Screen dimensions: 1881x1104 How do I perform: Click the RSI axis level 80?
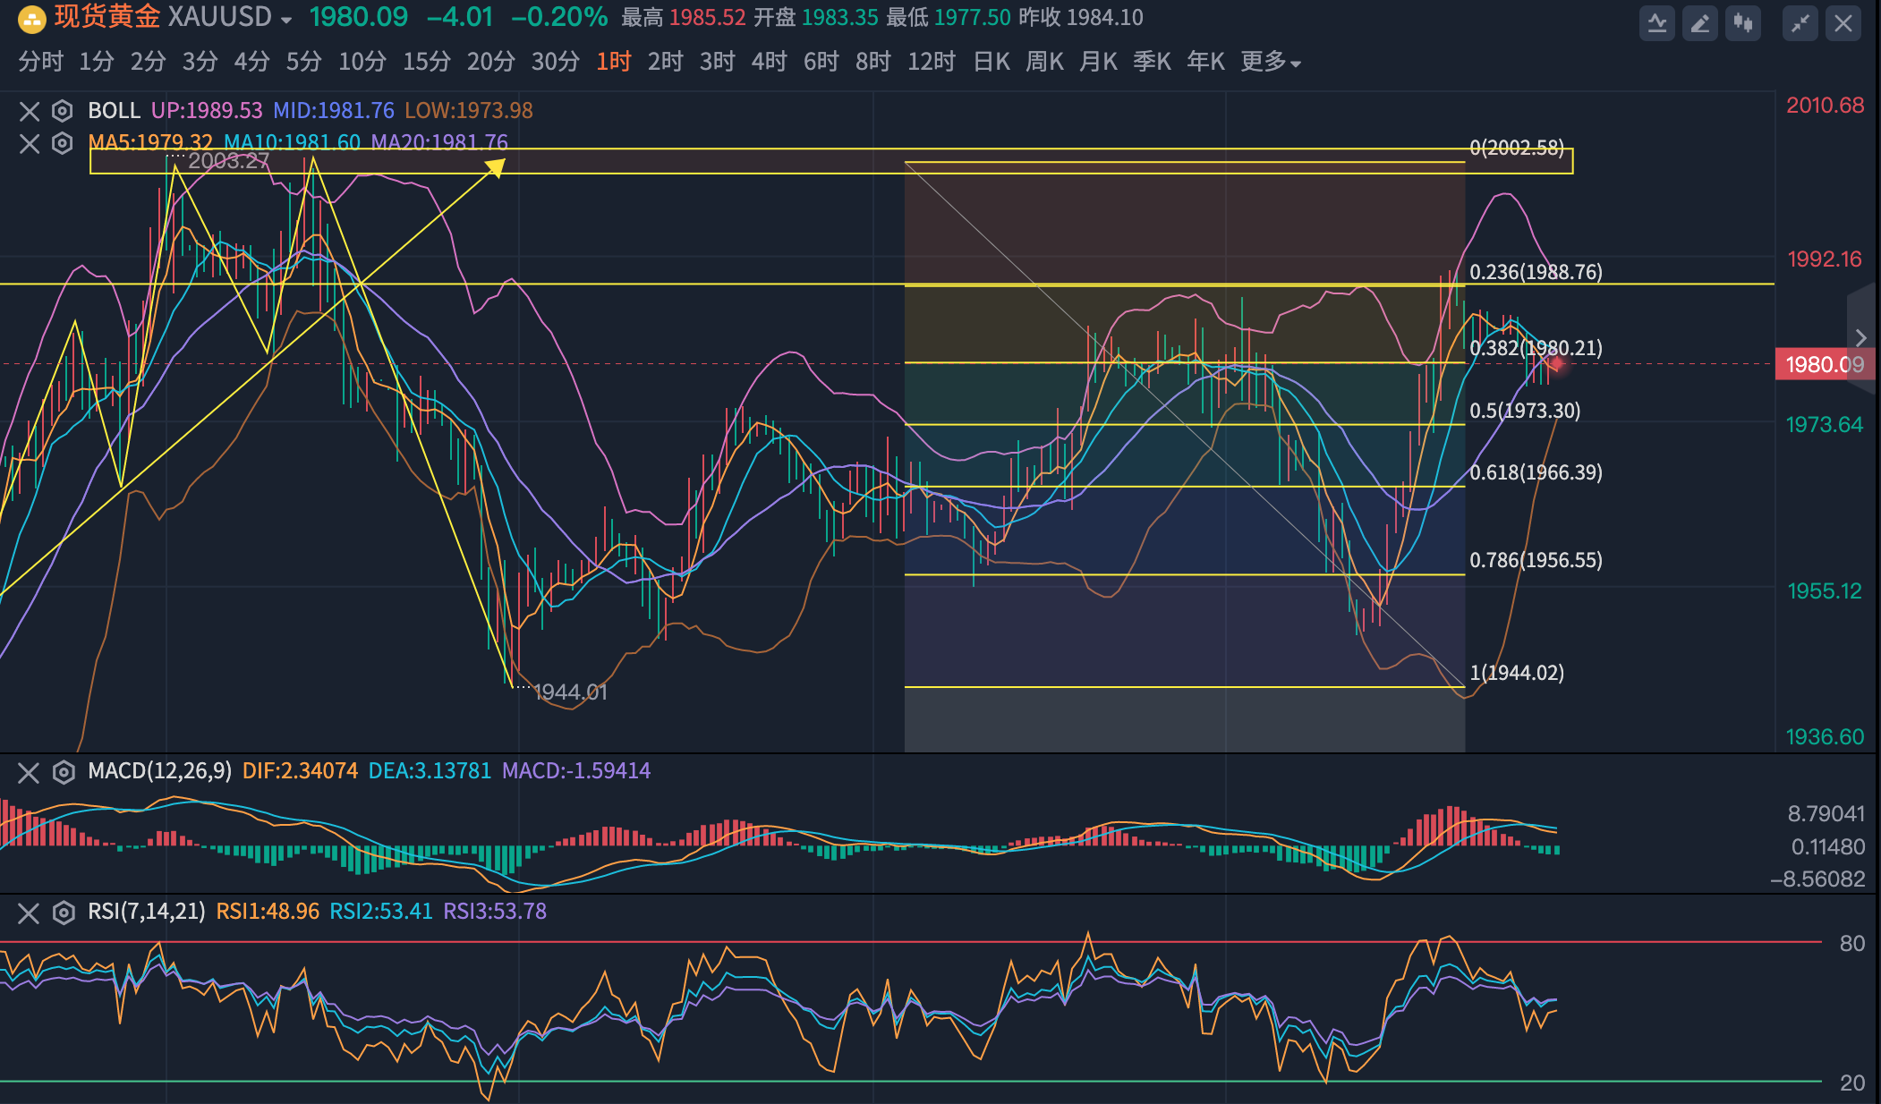click(x=1851, y=944)
